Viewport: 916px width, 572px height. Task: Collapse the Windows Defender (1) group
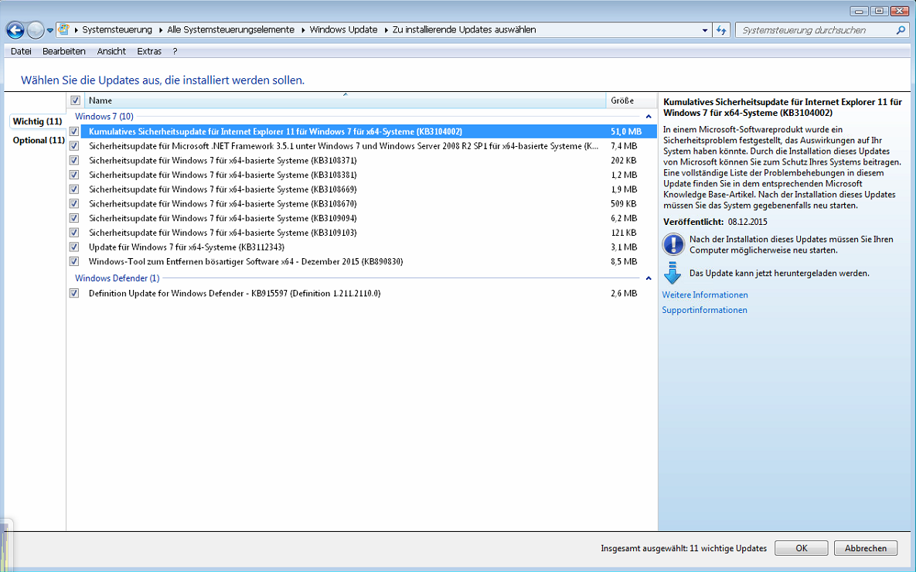tap(649, 279)
